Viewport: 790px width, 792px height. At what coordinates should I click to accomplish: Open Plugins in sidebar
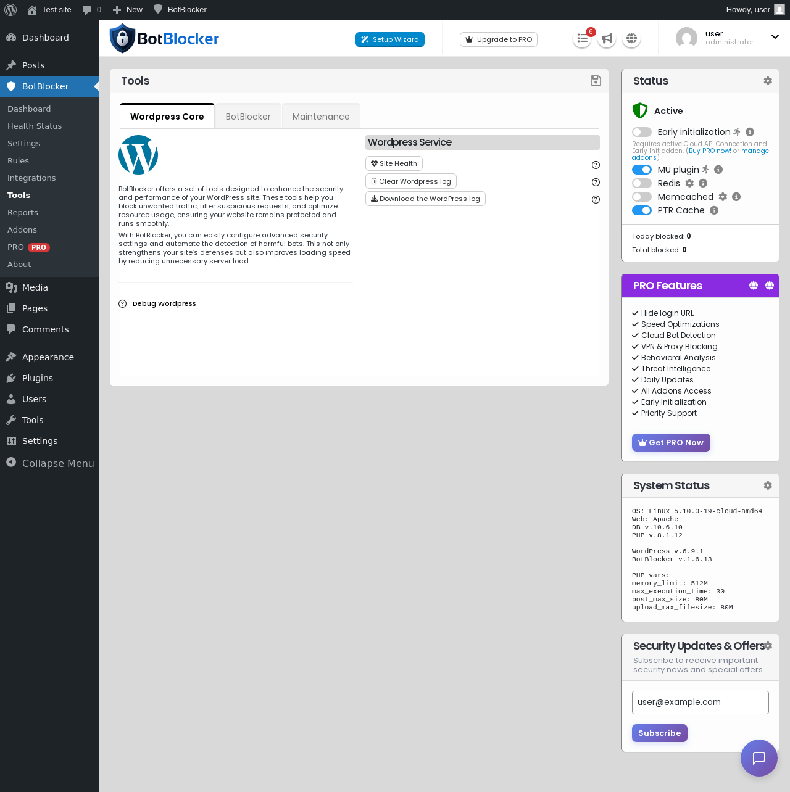[49, 378]
